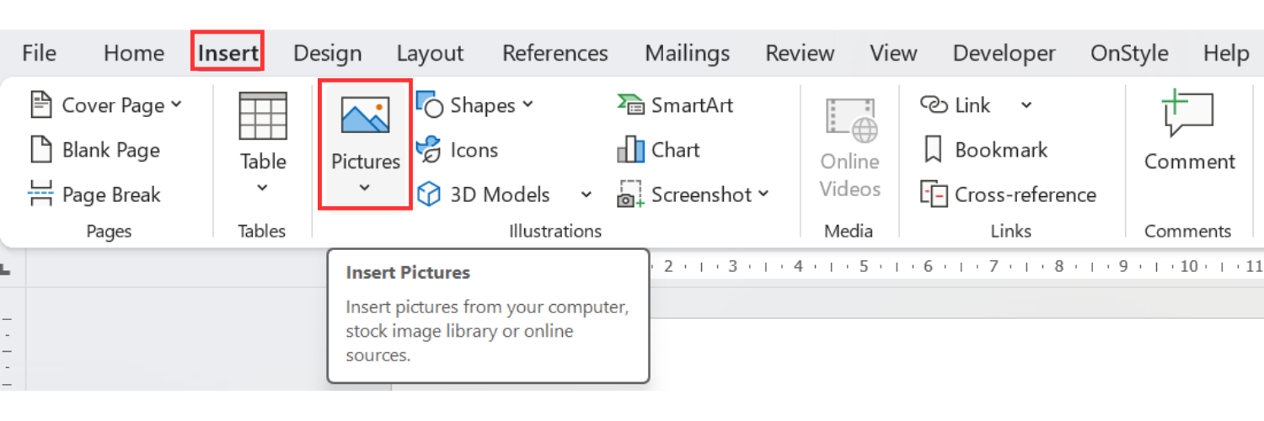
Task: Insert a Page Break via its label
Action: click(111, 195)
